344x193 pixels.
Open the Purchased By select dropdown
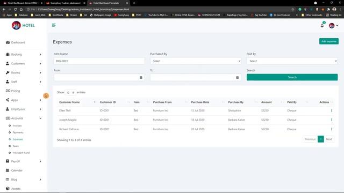196,61
